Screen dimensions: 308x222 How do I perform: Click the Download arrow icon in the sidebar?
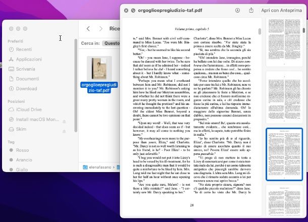point(12,89)
